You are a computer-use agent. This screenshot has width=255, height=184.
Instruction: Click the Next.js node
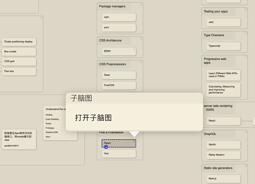tap(223, 178)
